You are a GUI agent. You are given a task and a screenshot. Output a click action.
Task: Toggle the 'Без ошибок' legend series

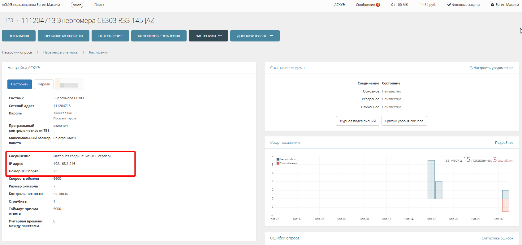(286, 159)
